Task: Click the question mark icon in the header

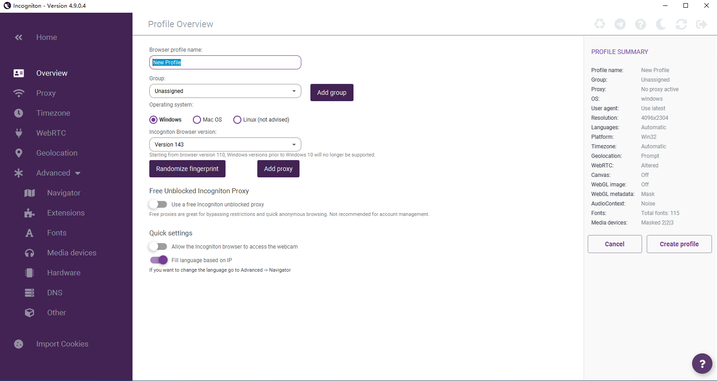Action: tap(640, 24)
